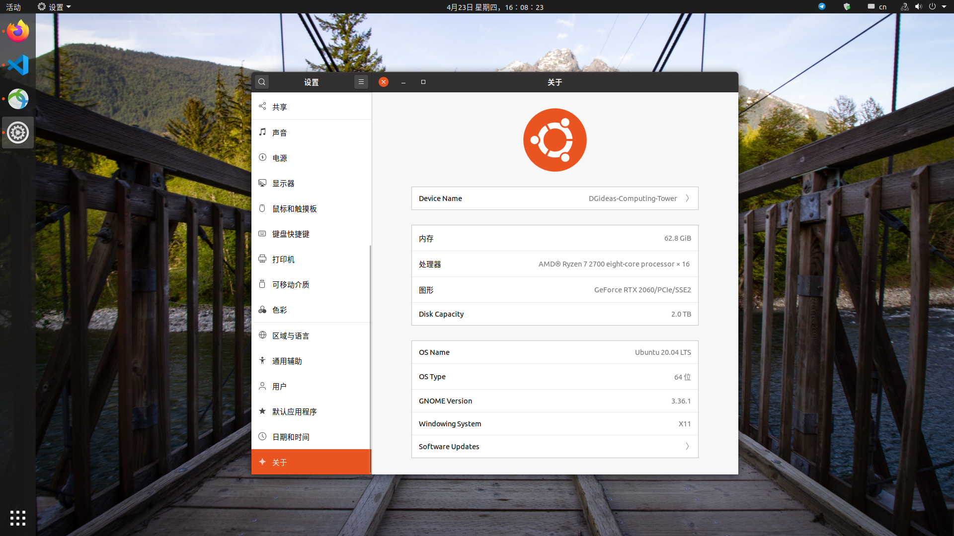Expand the system menu arrow at top right
The height and width of the screenshot is (536, 954).
[944, 6]
